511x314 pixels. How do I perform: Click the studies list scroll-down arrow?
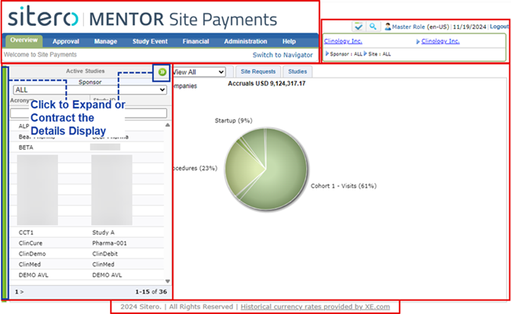pos(167,281)
